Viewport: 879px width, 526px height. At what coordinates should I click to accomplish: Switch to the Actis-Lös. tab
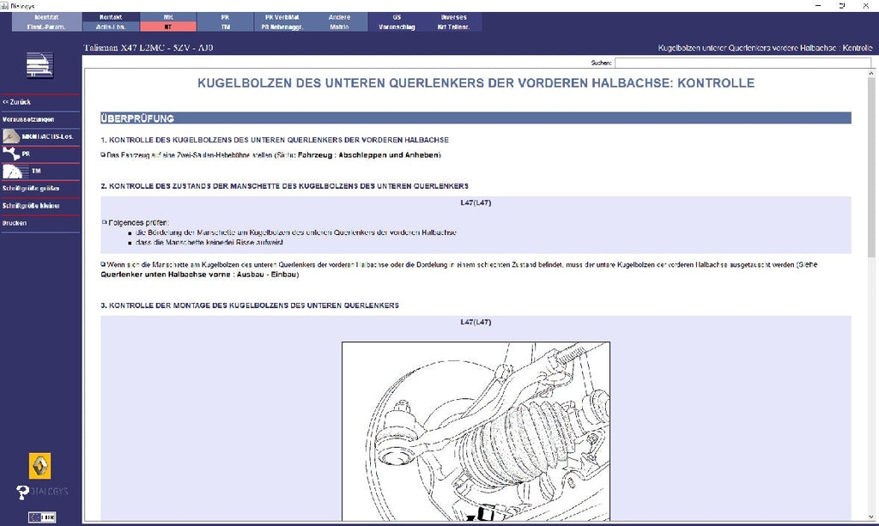pos(111,27)
